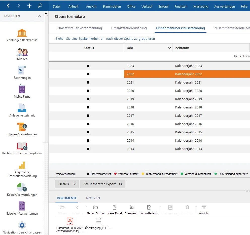Open the Anlagenverzeichnis icon
The height and width of the screenshot is (235, 250).
tap(22, 108)
